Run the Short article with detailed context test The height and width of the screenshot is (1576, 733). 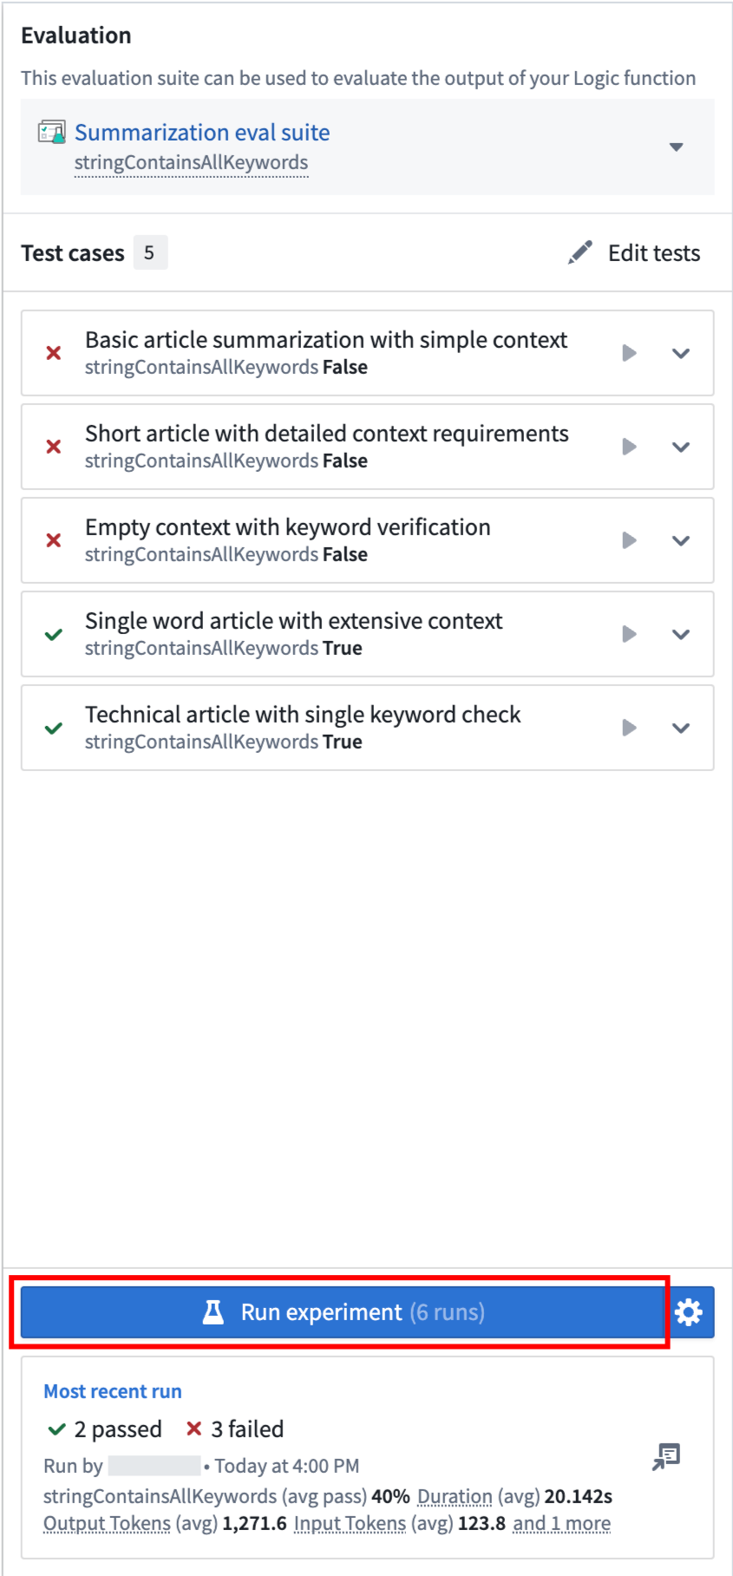tap(630, 447)
